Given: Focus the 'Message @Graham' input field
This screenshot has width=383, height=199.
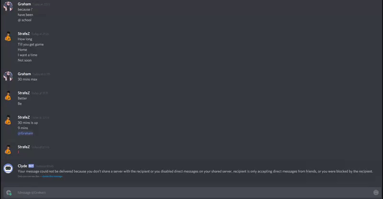Looking at the screenshot, I should (193, 193).
